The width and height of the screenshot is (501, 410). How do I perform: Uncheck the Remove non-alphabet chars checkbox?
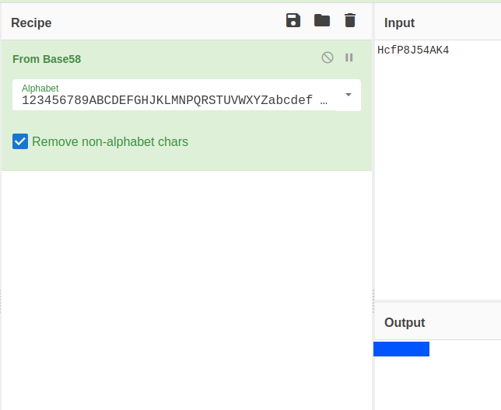(20, 141)
